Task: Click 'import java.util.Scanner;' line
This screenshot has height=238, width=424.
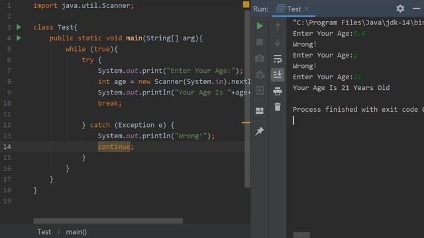Action: click(83, 6)
